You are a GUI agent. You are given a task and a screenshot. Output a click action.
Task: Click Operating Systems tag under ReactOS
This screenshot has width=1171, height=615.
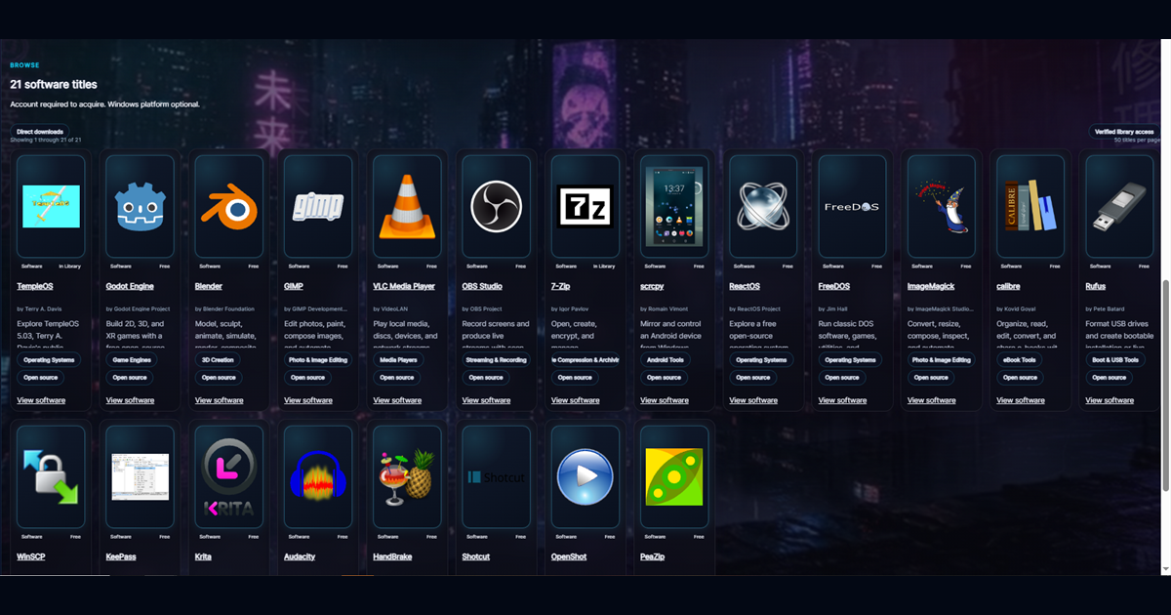point(761,360)
